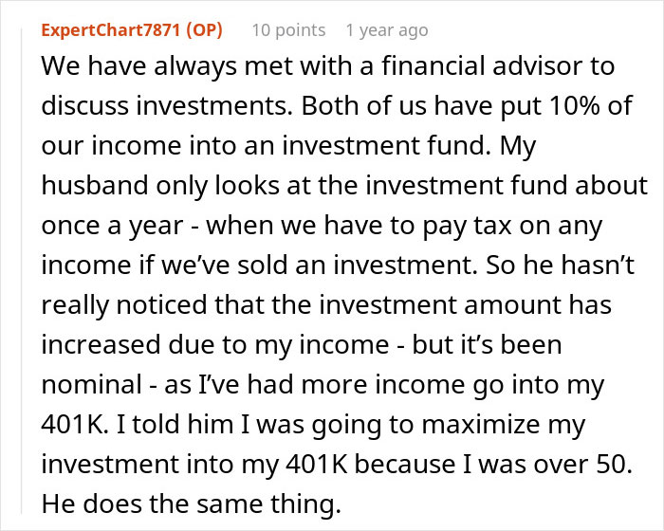Open the ExpertChart7871 user profile link
Screen dimensions: 664x531
click(x=112, y=30)
